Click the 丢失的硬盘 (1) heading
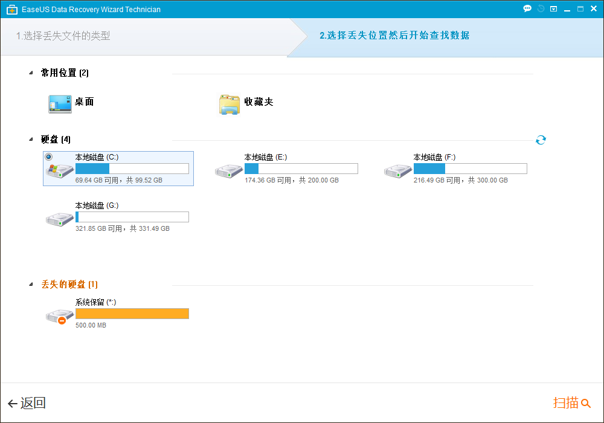The image size is (604, 423). pos(69,284)
